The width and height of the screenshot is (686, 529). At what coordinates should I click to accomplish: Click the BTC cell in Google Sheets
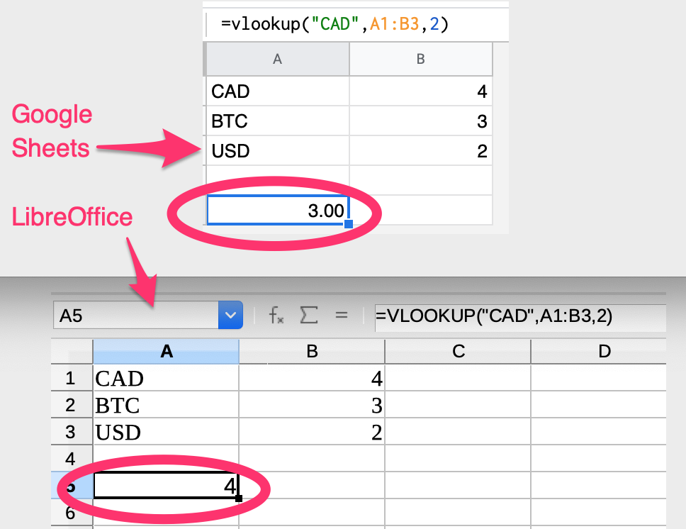pyautogui.click(x=277, y=121)
